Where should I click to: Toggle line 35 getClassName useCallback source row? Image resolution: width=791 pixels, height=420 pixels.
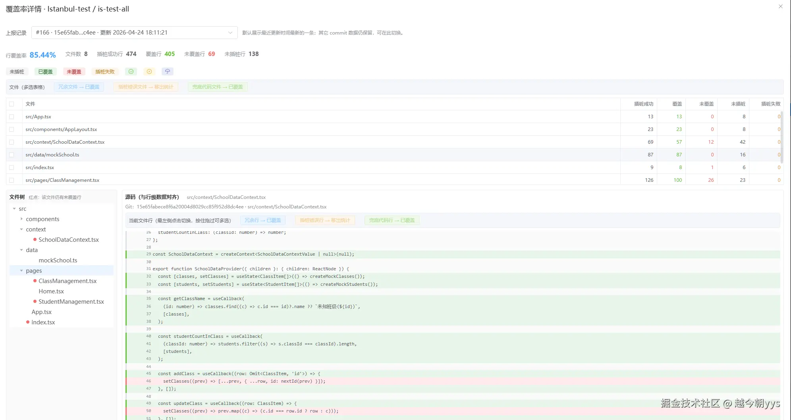tap(453, 299)
